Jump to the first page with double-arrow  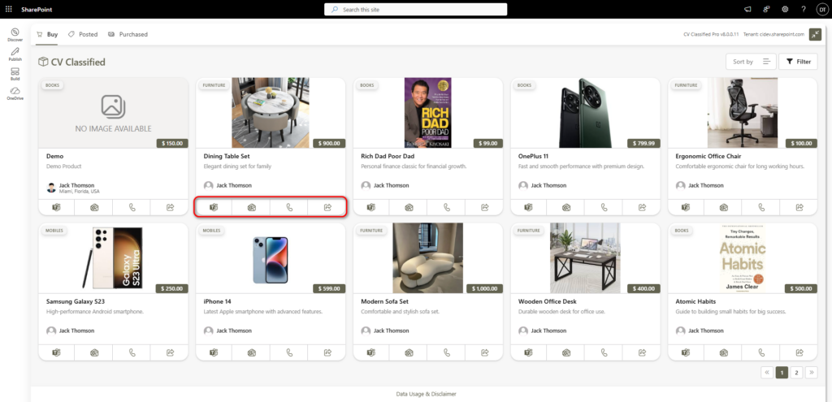[x=767, y=372]
